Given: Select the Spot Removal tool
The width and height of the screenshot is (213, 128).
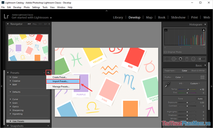Looking at the screenshot, I should pos(174,58).
